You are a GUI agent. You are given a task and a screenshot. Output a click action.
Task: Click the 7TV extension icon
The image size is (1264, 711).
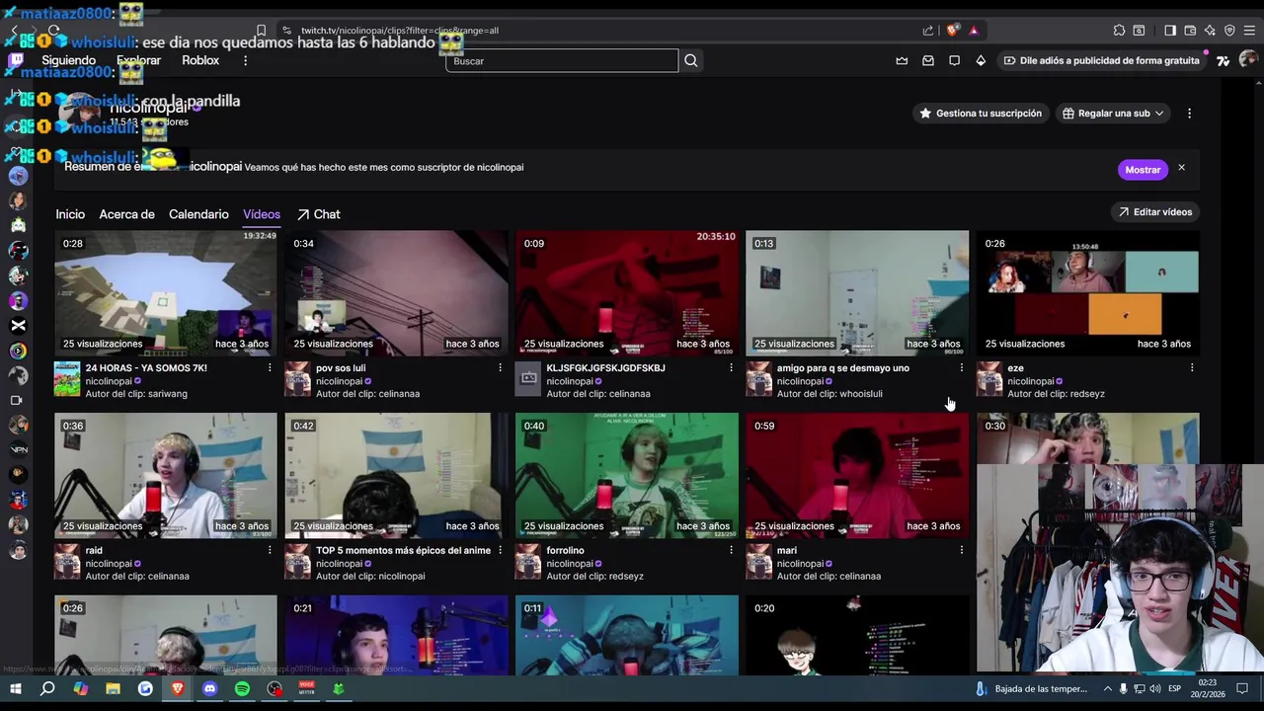(x=1223, y=60)
